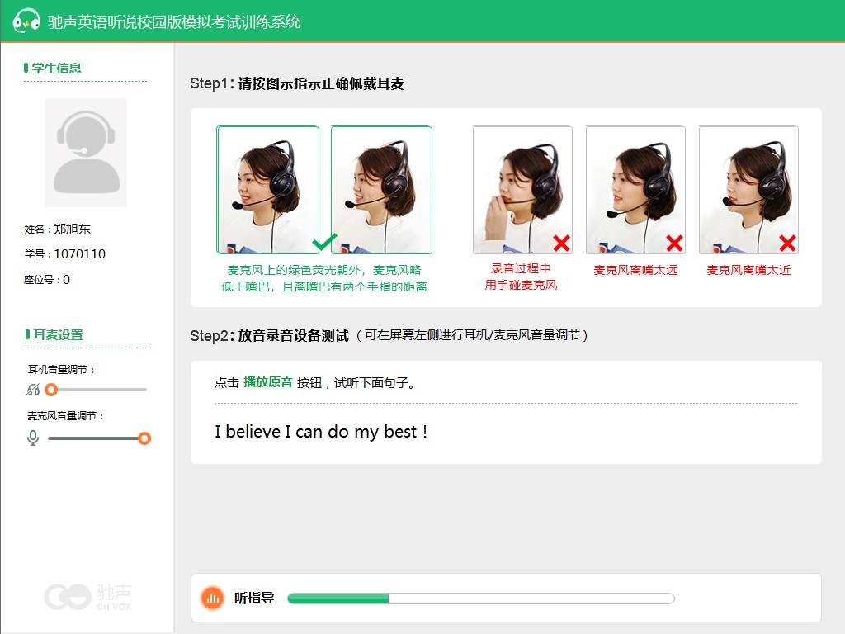Click the sentence 'I believe I can do my best'
The image size is (845, 634).
(x=321, y=432)
